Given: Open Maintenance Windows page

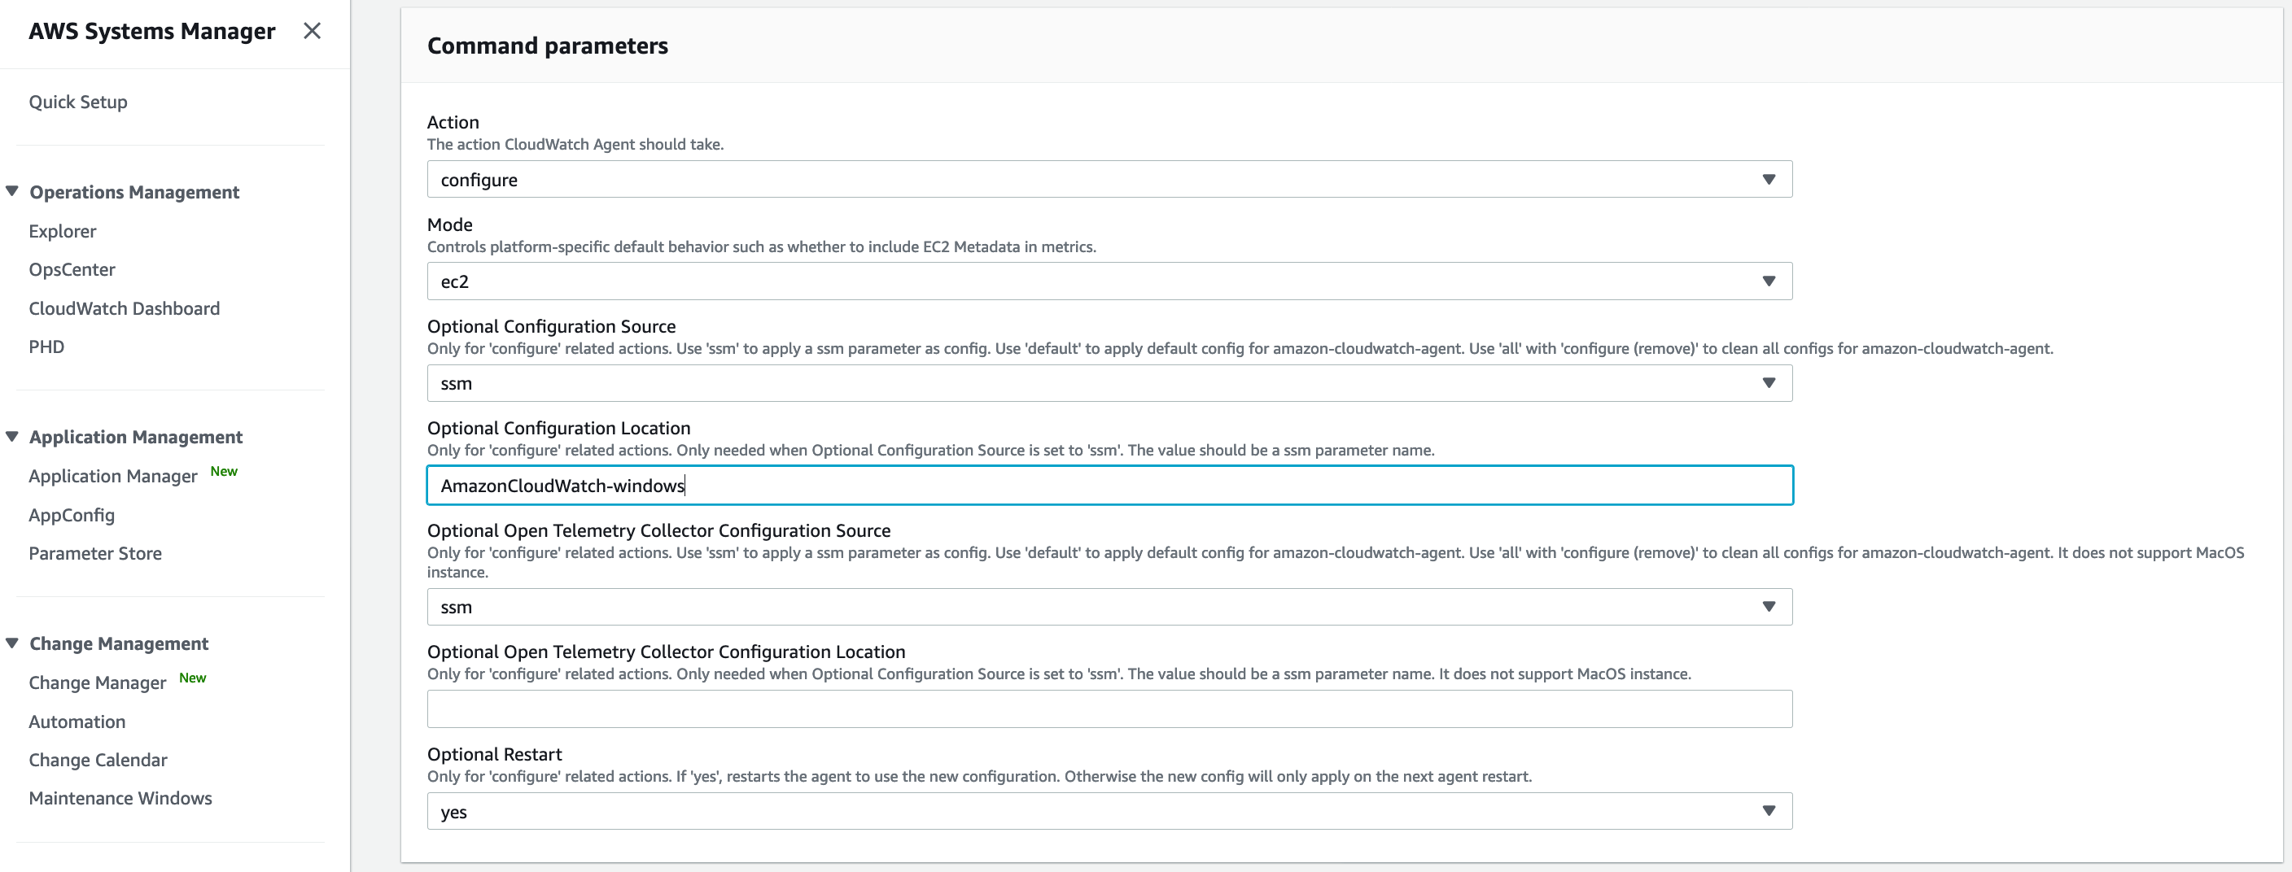Looking at the screenshot, I should pos(120,798).
